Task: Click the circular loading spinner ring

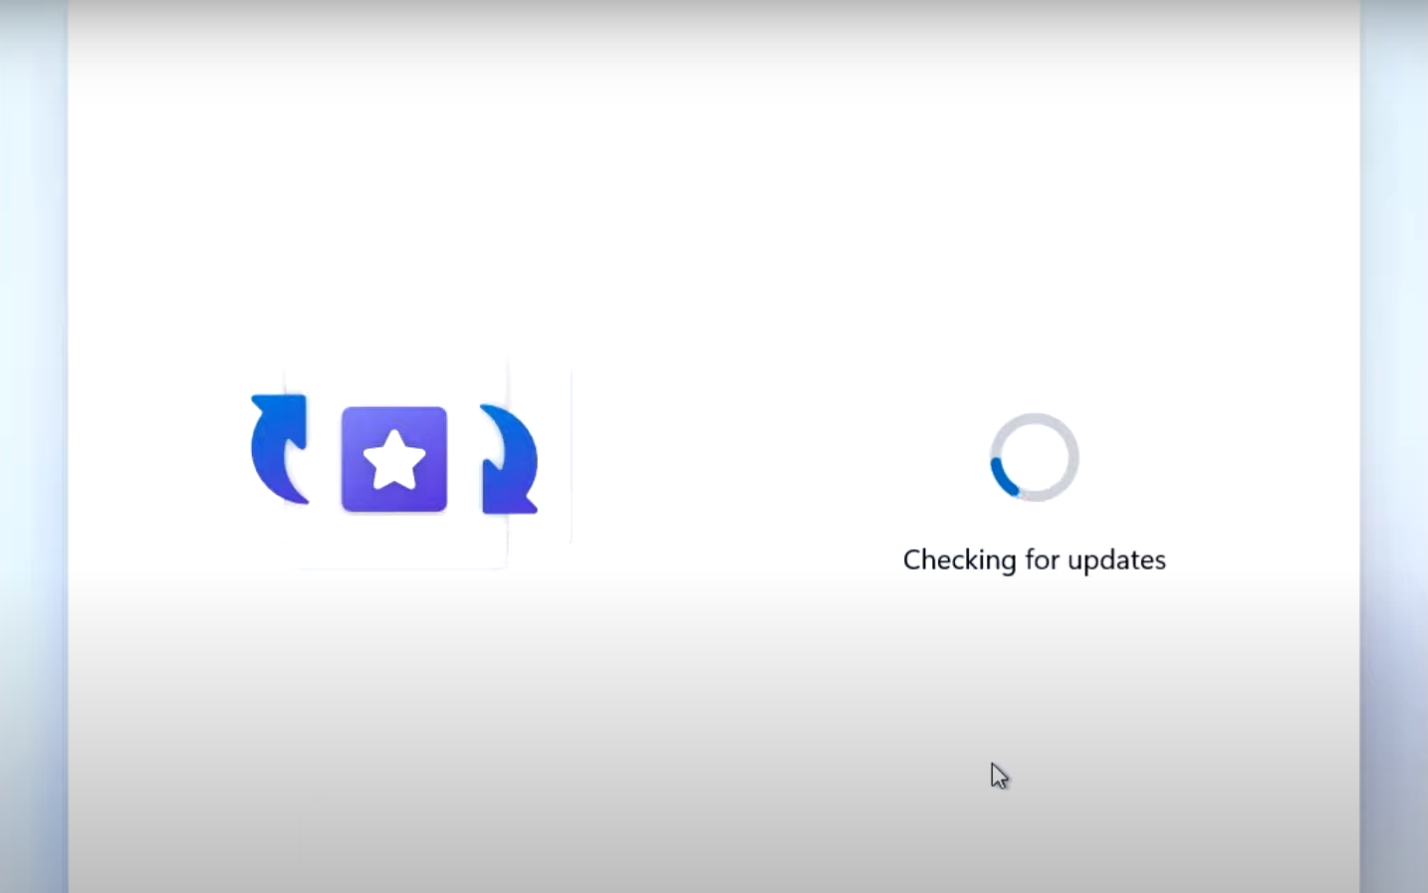Action: (x=1035, y=458)
